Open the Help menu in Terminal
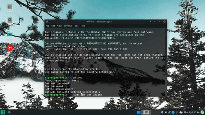The width and height of the screenshot is (205, 115). pos(83,26)
